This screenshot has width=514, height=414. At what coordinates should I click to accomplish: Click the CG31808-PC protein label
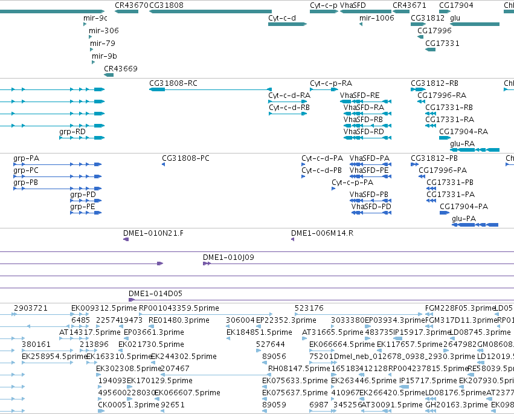(185, 158)
